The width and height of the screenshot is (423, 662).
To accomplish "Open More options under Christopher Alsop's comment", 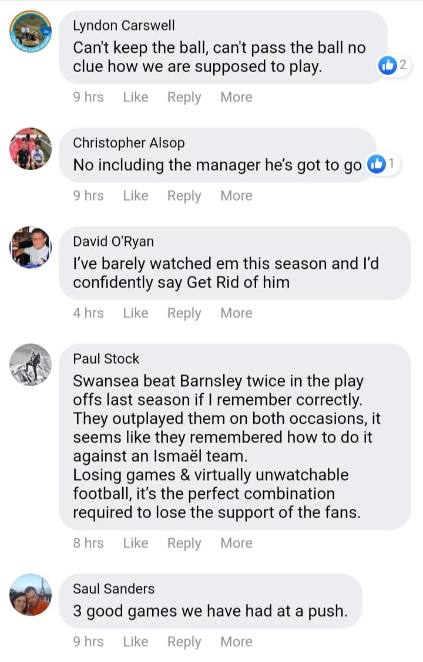I will click(x=236, y=196).
